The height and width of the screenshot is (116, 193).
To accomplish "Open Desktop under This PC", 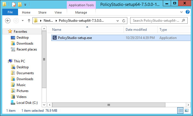I will [x=23, y=67].
